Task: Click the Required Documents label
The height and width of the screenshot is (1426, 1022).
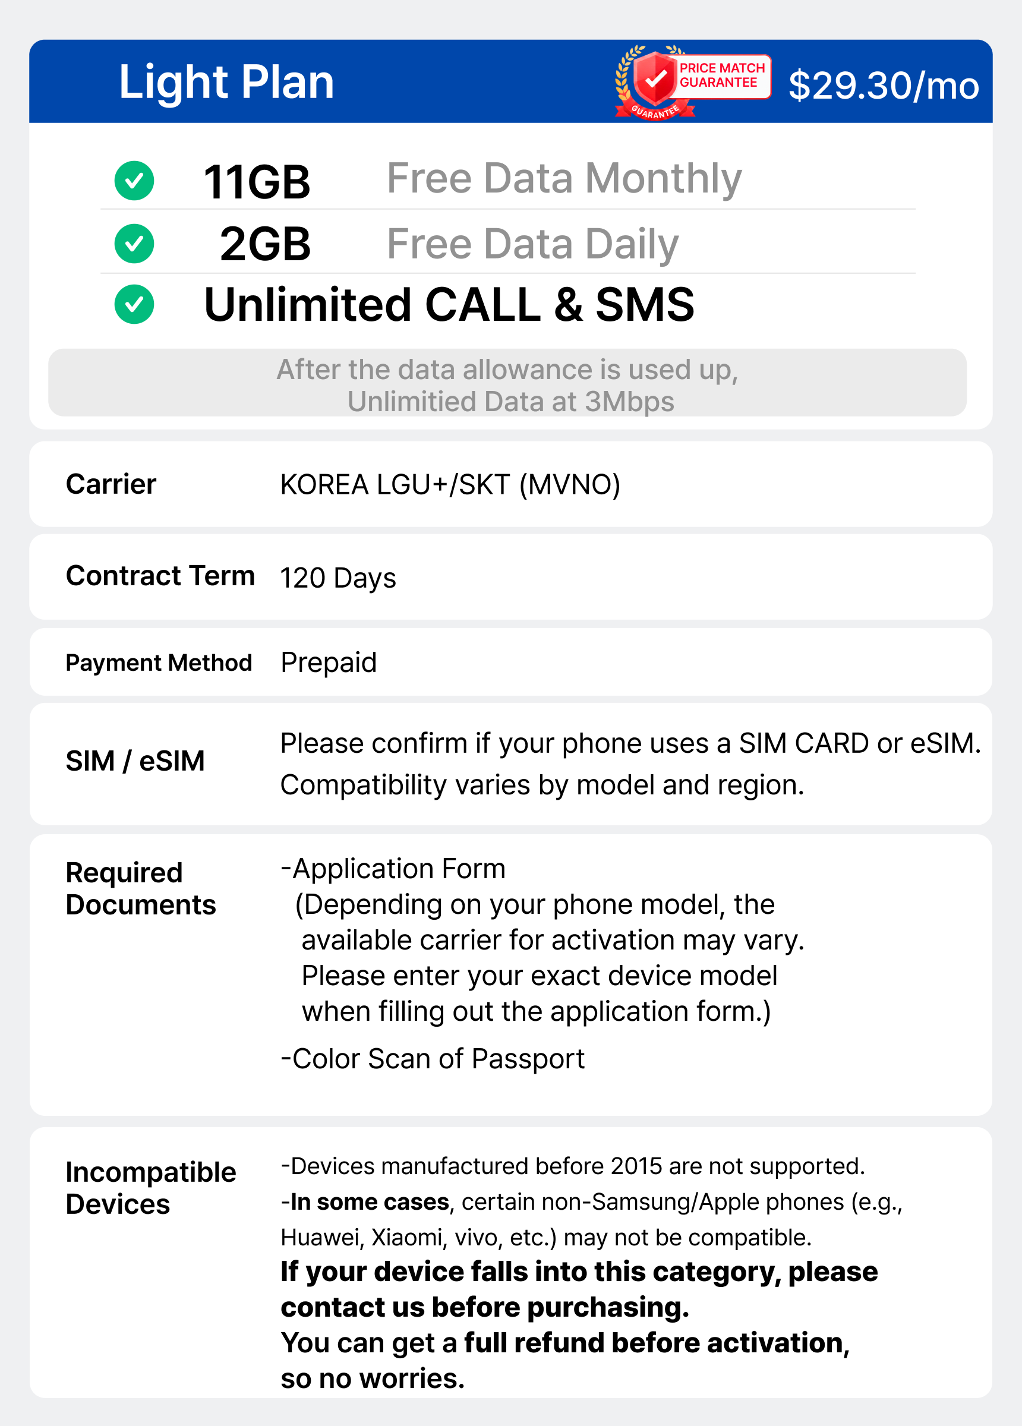Action: (x=140, y=888)
